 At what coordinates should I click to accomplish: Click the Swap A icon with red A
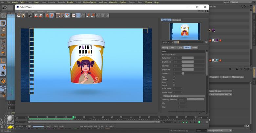coord(88,15)
